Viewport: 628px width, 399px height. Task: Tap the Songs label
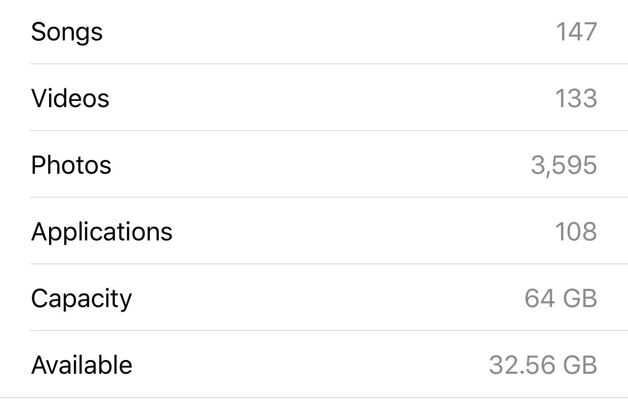pos(67,32)
